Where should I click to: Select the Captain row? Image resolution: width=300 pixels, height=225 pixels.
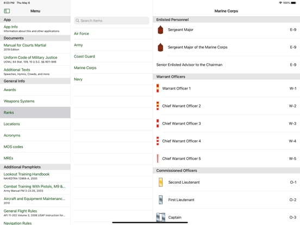tap(226, 217)
